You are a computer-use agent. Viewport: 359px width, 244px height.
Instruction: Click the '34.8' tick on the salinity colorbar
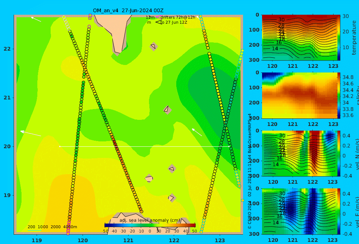point(348,77)
